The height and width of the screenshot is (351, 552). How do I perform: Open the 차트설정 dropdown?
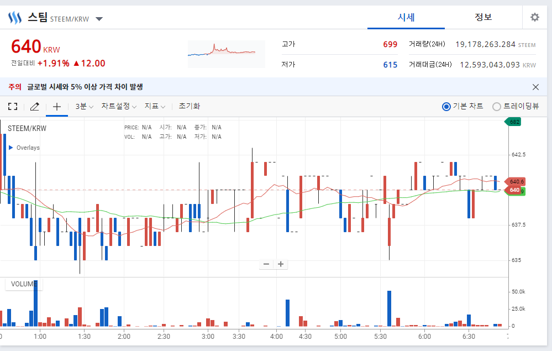pyautogui.click(x=119, y=106)
